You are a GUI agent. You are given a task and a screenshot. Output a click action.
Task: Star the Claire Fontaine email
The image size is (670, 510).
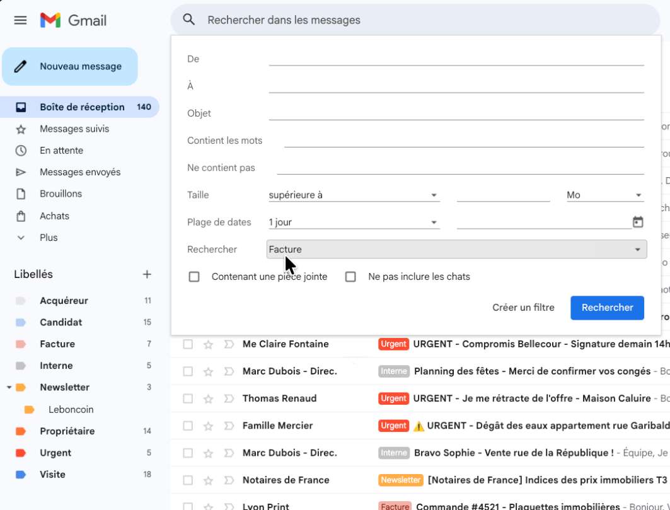pos(208,344)
